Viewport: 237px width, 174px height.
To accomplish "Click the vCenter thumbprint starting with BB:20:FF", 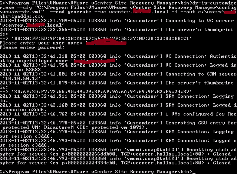I will pos(101,39).
